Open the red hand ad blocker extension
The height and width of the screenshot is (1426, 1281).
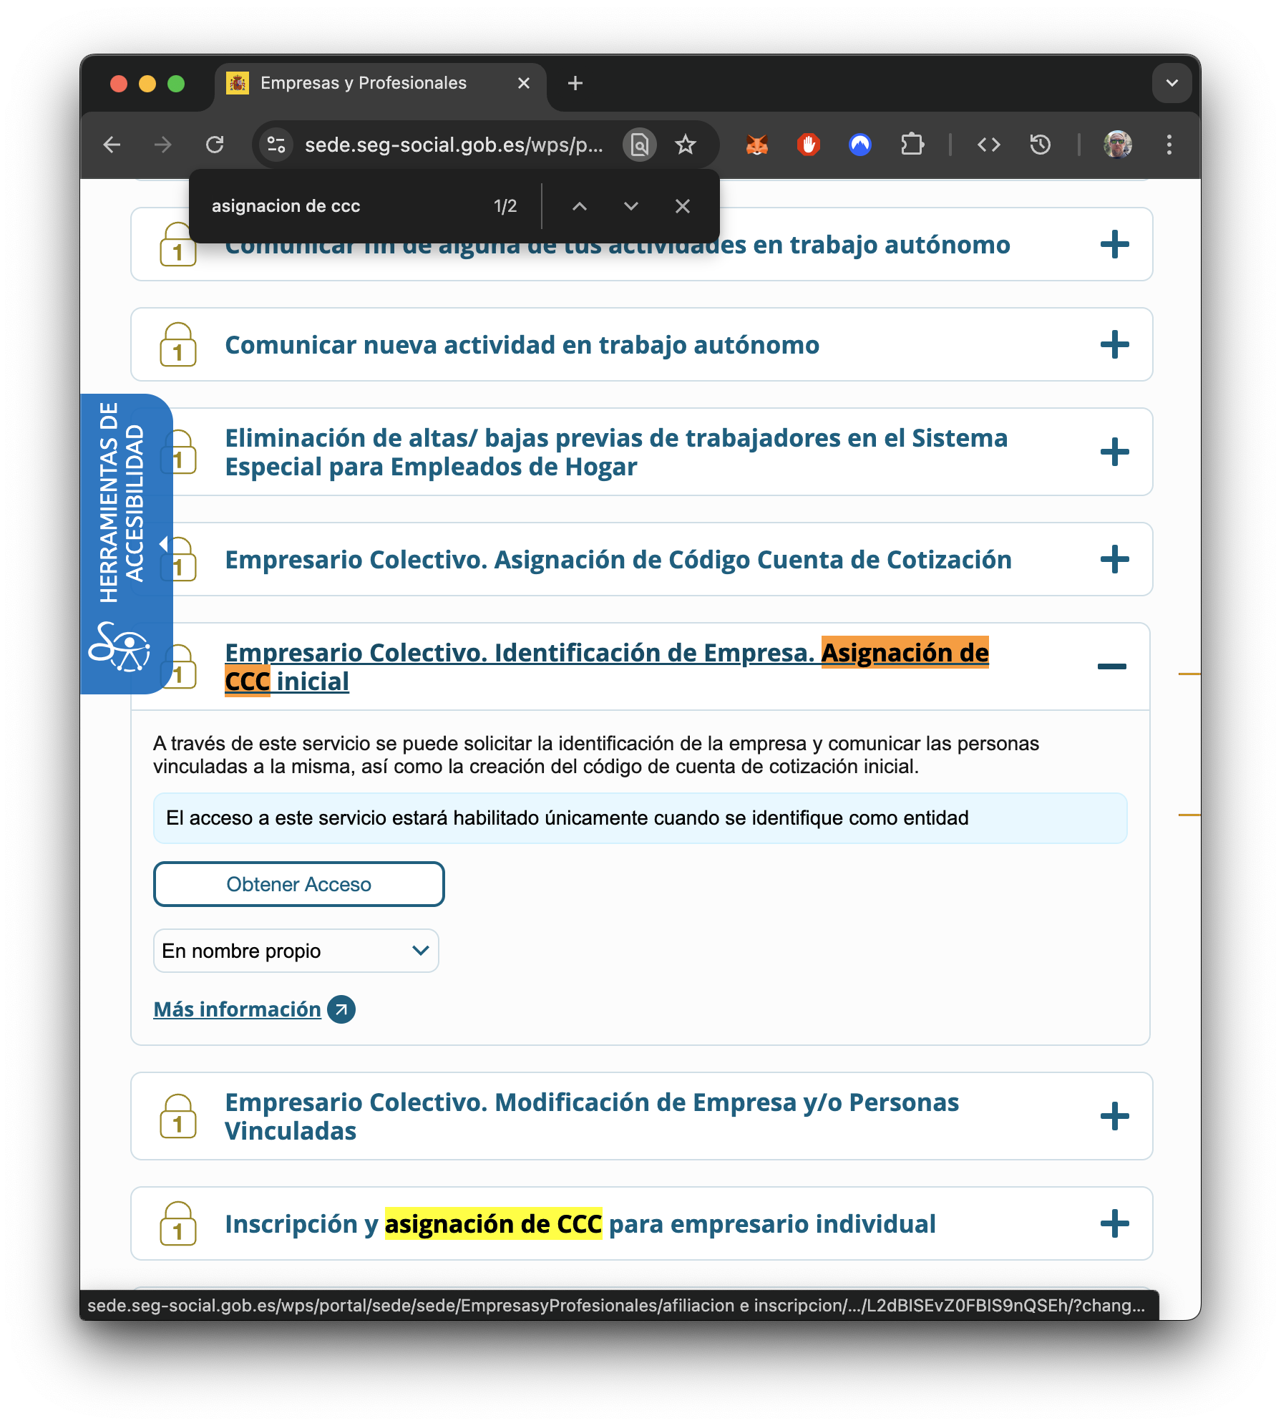click(x=808, y=145)
